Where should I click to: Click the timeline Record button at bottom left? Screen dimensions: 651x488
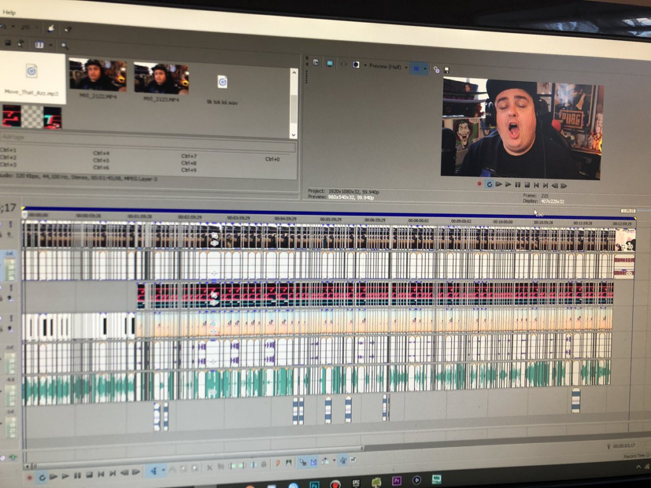tap(29, 476)
